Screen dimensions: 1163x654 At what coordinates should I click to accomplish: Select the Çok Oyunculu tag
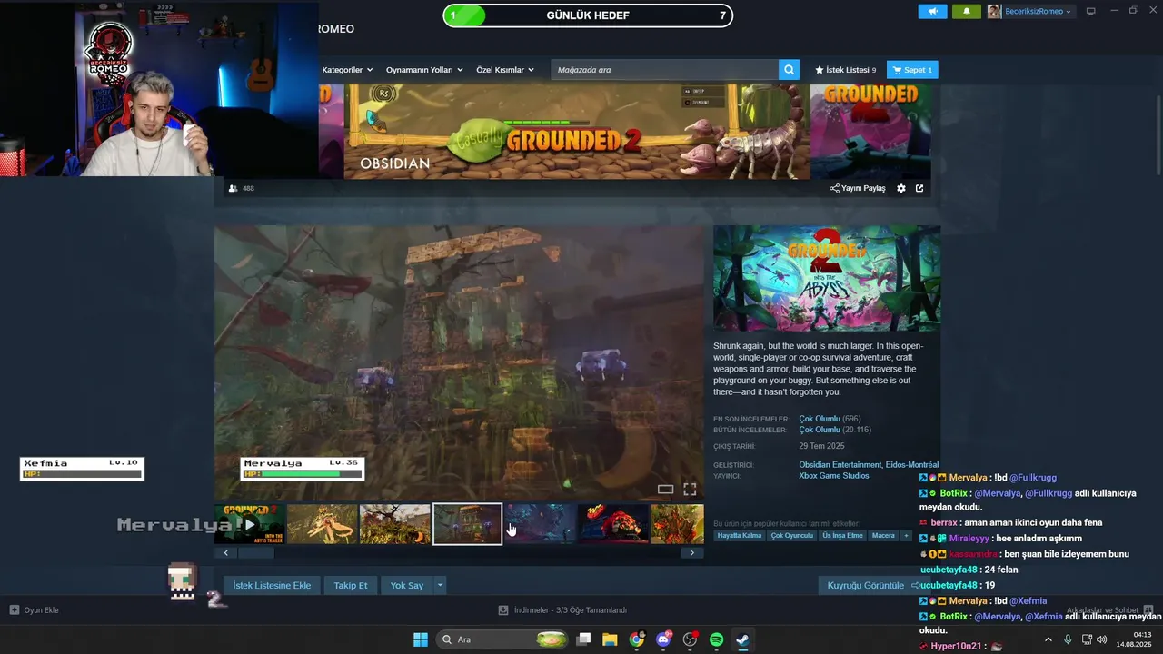791,536
